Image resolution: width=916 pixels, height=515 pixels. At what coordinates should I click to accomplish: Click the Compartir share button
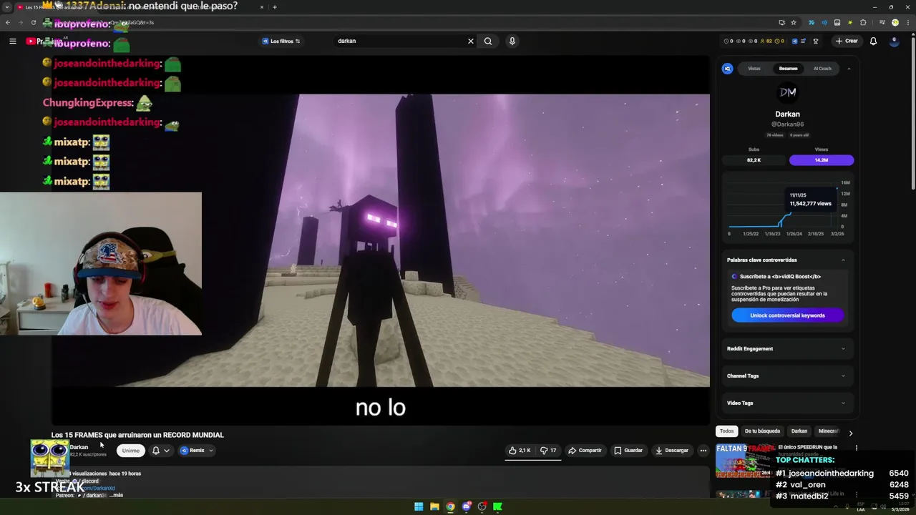coord(585,451)
